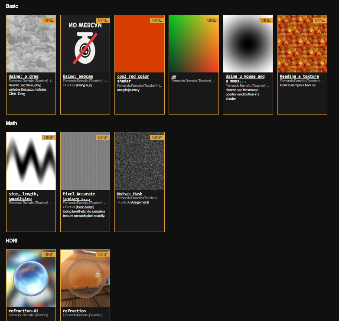The height and width of the screenshot is (321, 339).
Task: Open 'Noise: Hash' title link
Action: (x=130, y=194)
